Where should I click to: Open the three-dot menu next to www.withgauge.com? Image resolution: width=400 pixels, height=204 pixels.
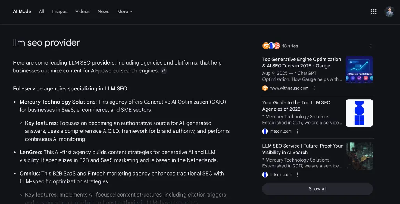pos(314,88)
